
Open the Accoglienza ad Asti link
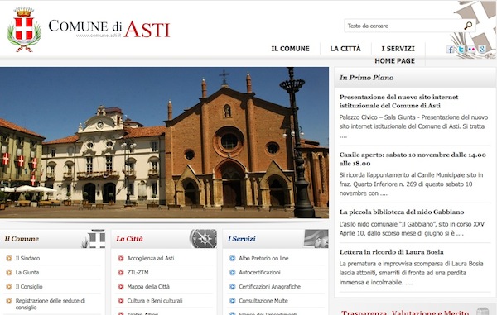(151, 258)
